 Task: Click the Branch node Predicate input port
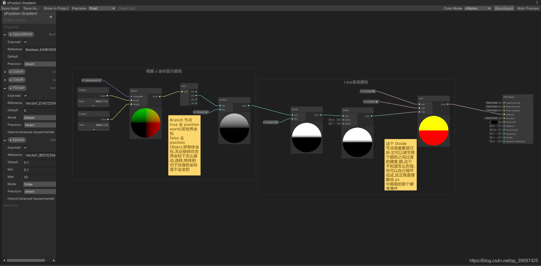[x=131, y=96]
